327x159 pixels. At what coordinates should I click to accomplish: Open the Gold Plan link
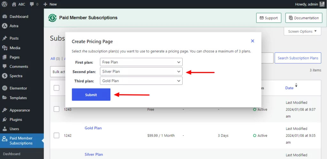click(x=93, y=128)
